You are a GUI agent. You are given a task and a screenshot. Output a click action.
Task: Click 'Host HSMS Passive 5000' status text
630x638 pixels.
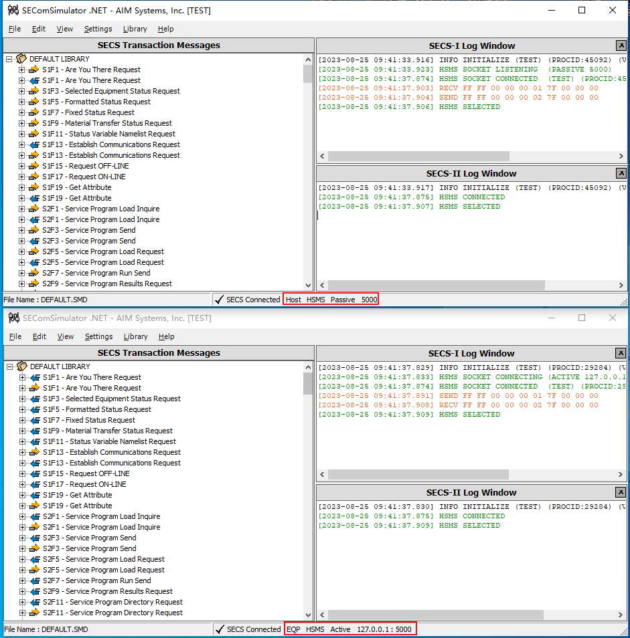[331, 300]
